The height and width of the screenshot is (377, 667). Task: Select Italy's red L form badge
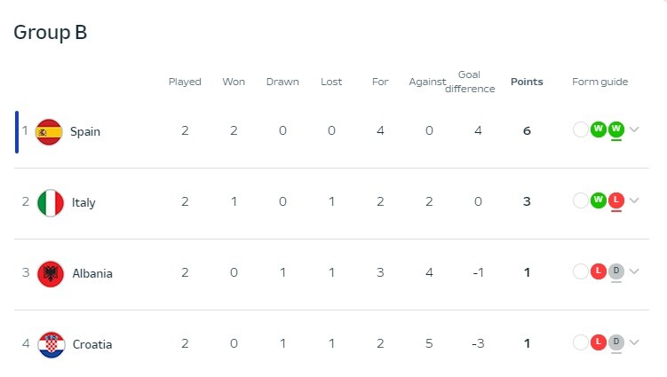(616, 200)
